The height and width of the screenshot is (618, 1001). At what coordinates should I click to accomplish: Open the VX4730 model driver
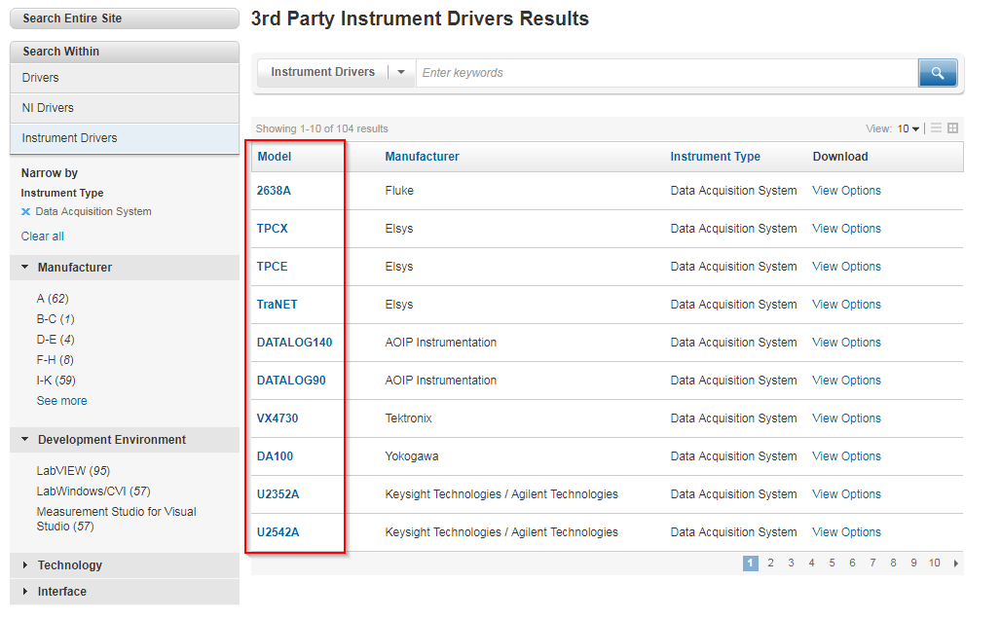(x=278, y=418)
